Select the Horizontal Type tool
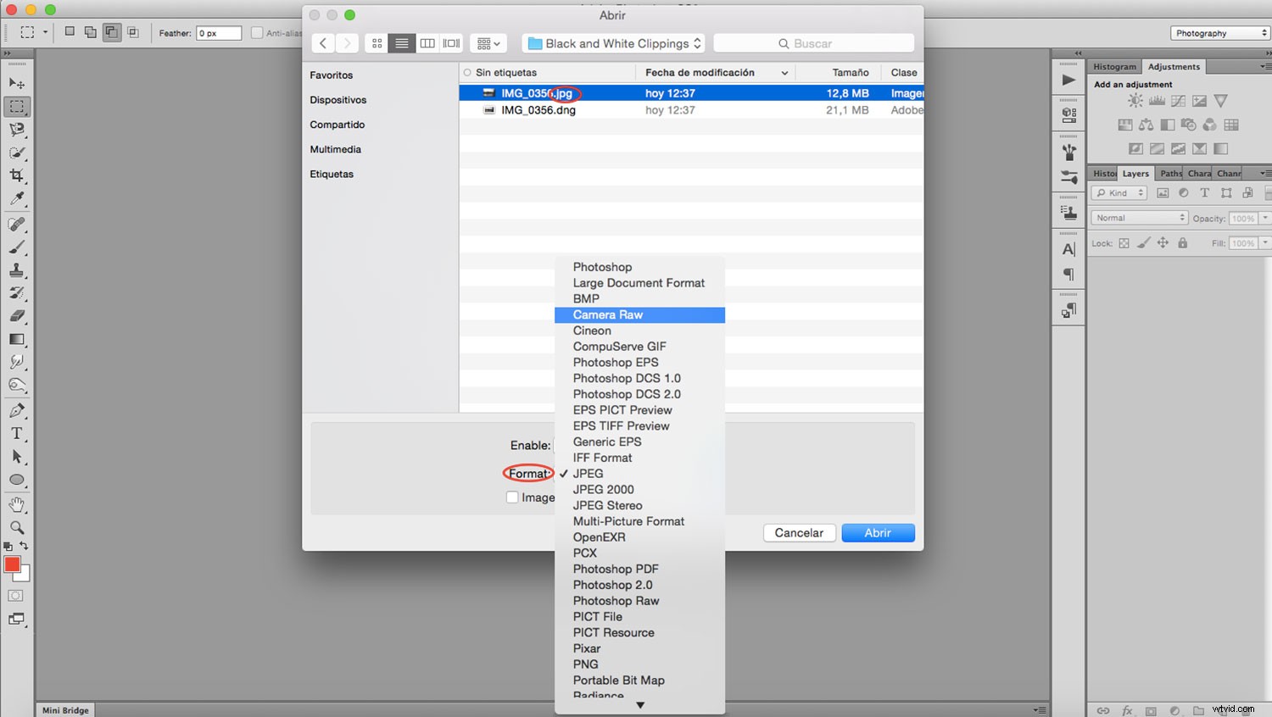The width and height of the screenshot is (1272, 717). click(18, 433)
